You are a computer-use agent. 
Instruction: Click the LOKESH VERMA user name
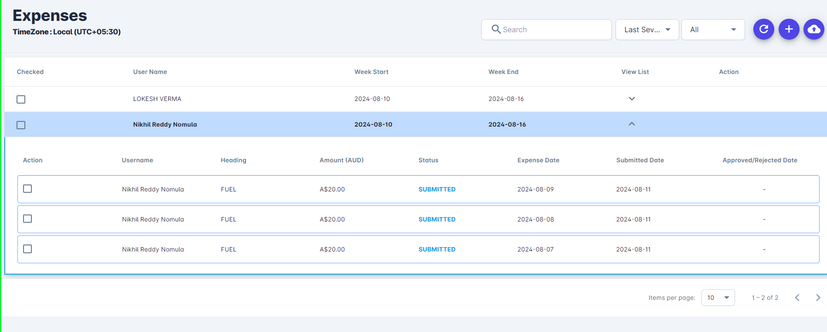coord(157,99)
